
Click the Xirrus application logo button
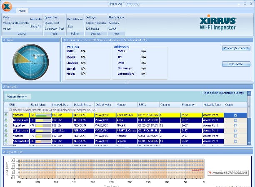pos(7,7)
